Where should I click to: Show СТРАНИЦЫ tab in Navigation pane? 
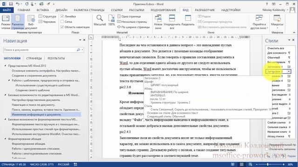tap(34, 58)
